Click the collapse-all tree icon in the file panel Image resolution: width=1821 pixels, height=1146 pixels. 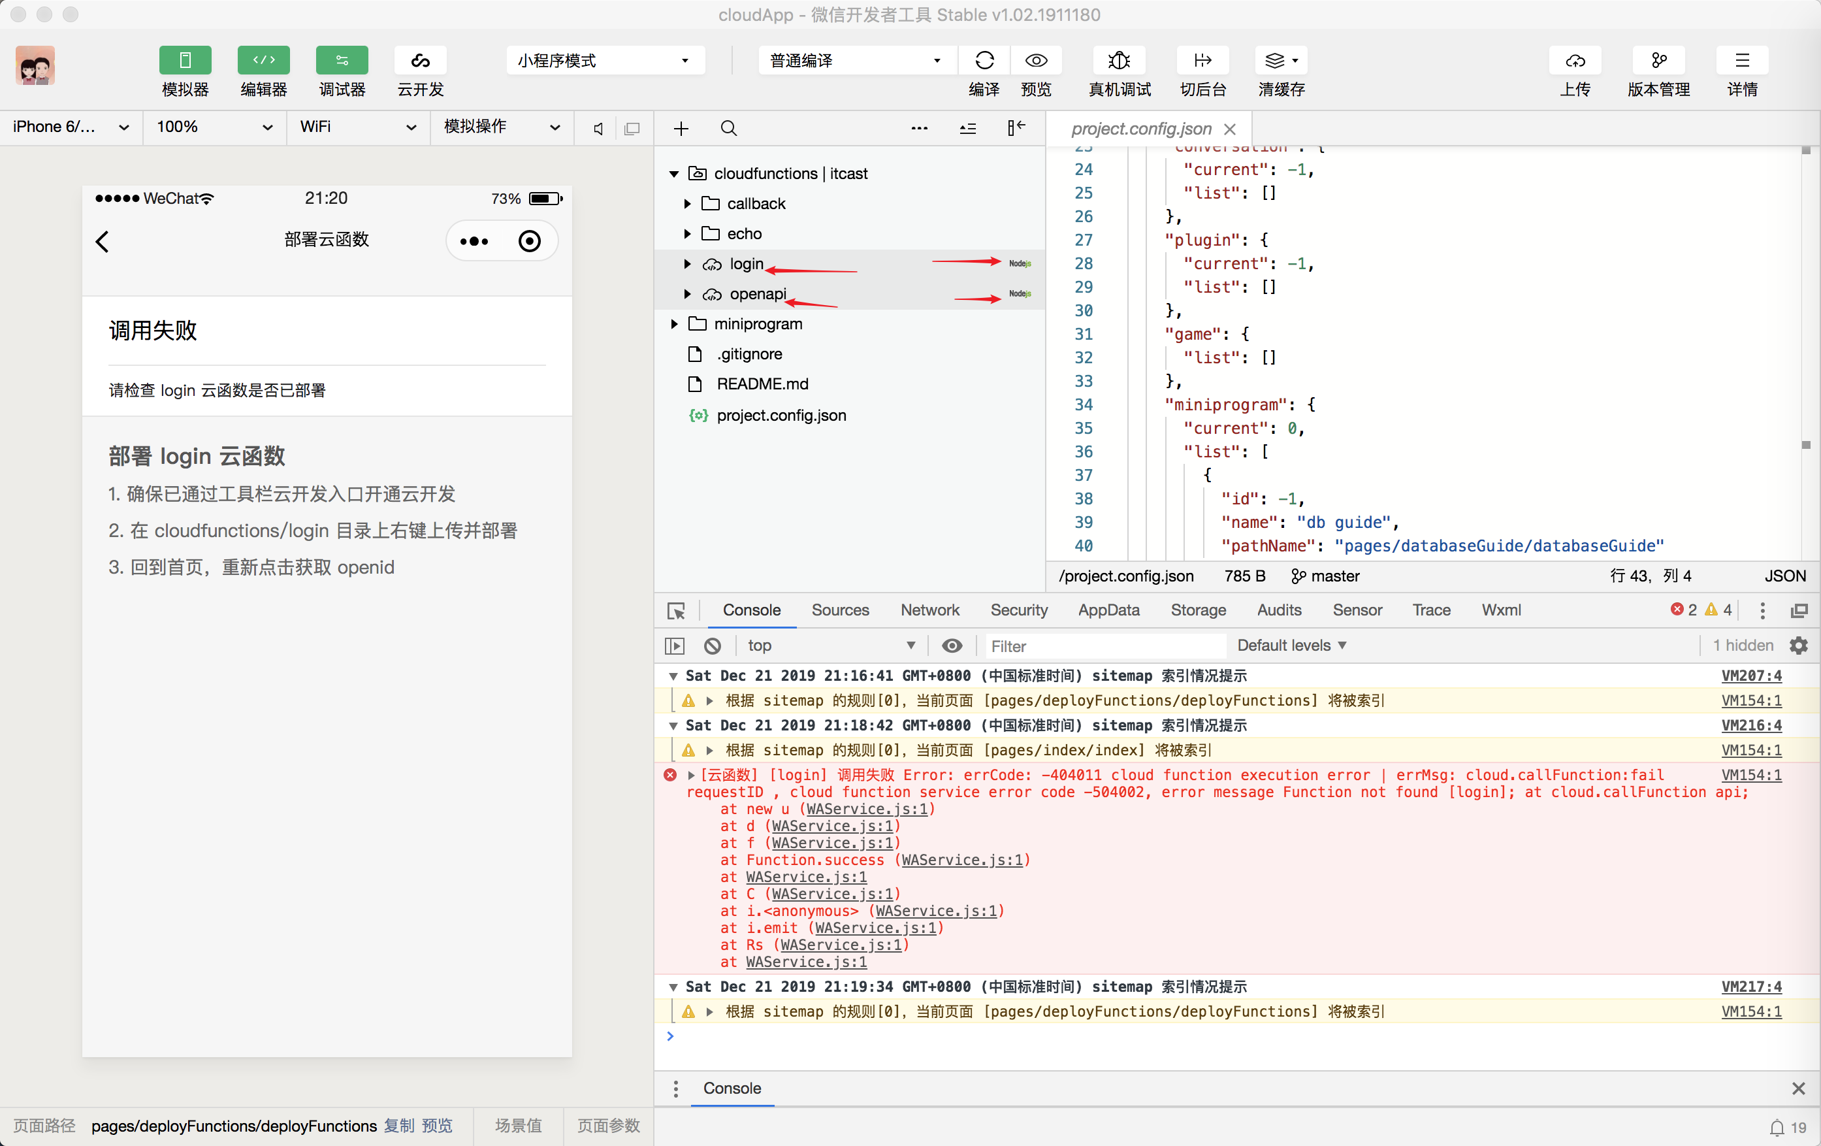(967, 129)
